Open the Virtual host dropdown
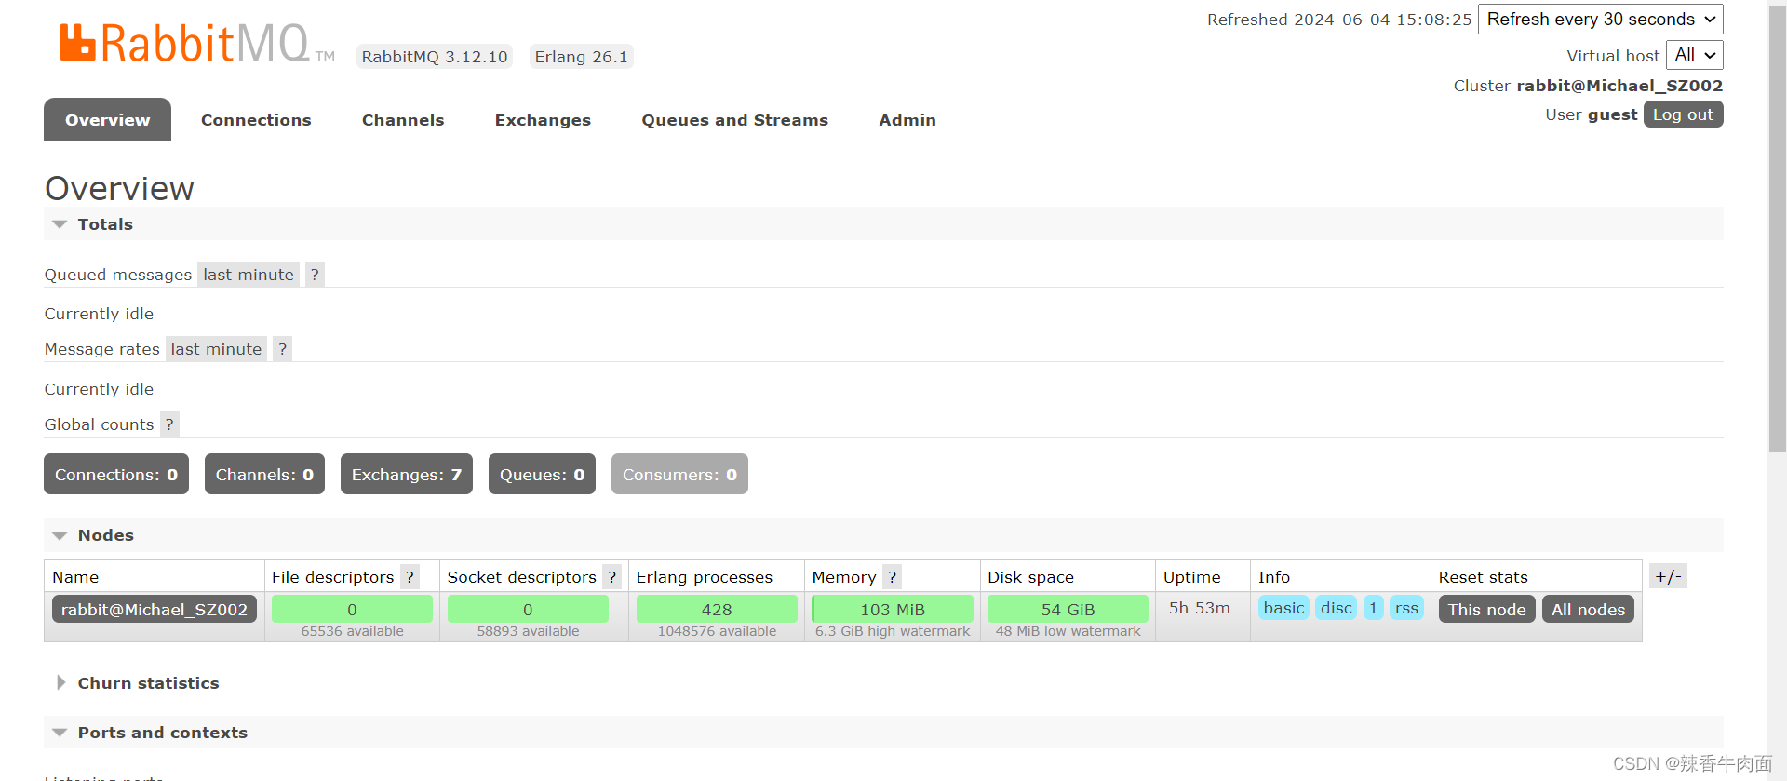Viewport: 1787px width, 781px height. coord(1694,55)
